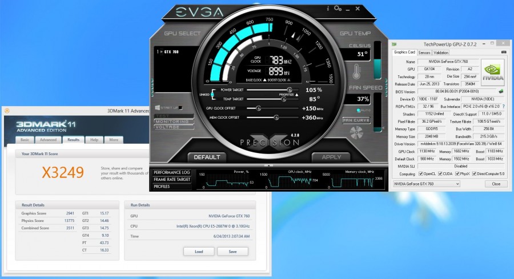The image size is (514, 279).
Task: Open the More tab in 3DMark 11
Action: 114,140
